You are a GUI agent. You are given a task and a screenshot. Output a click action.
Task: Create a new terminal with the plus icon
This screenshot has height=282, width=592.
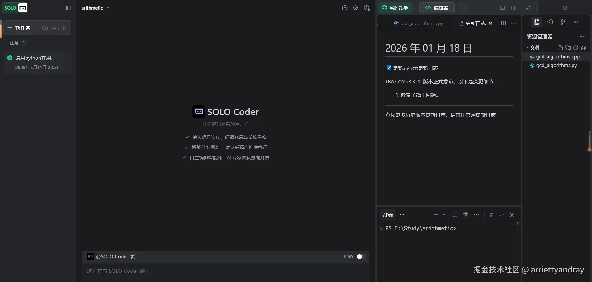[x=436, y=215]
